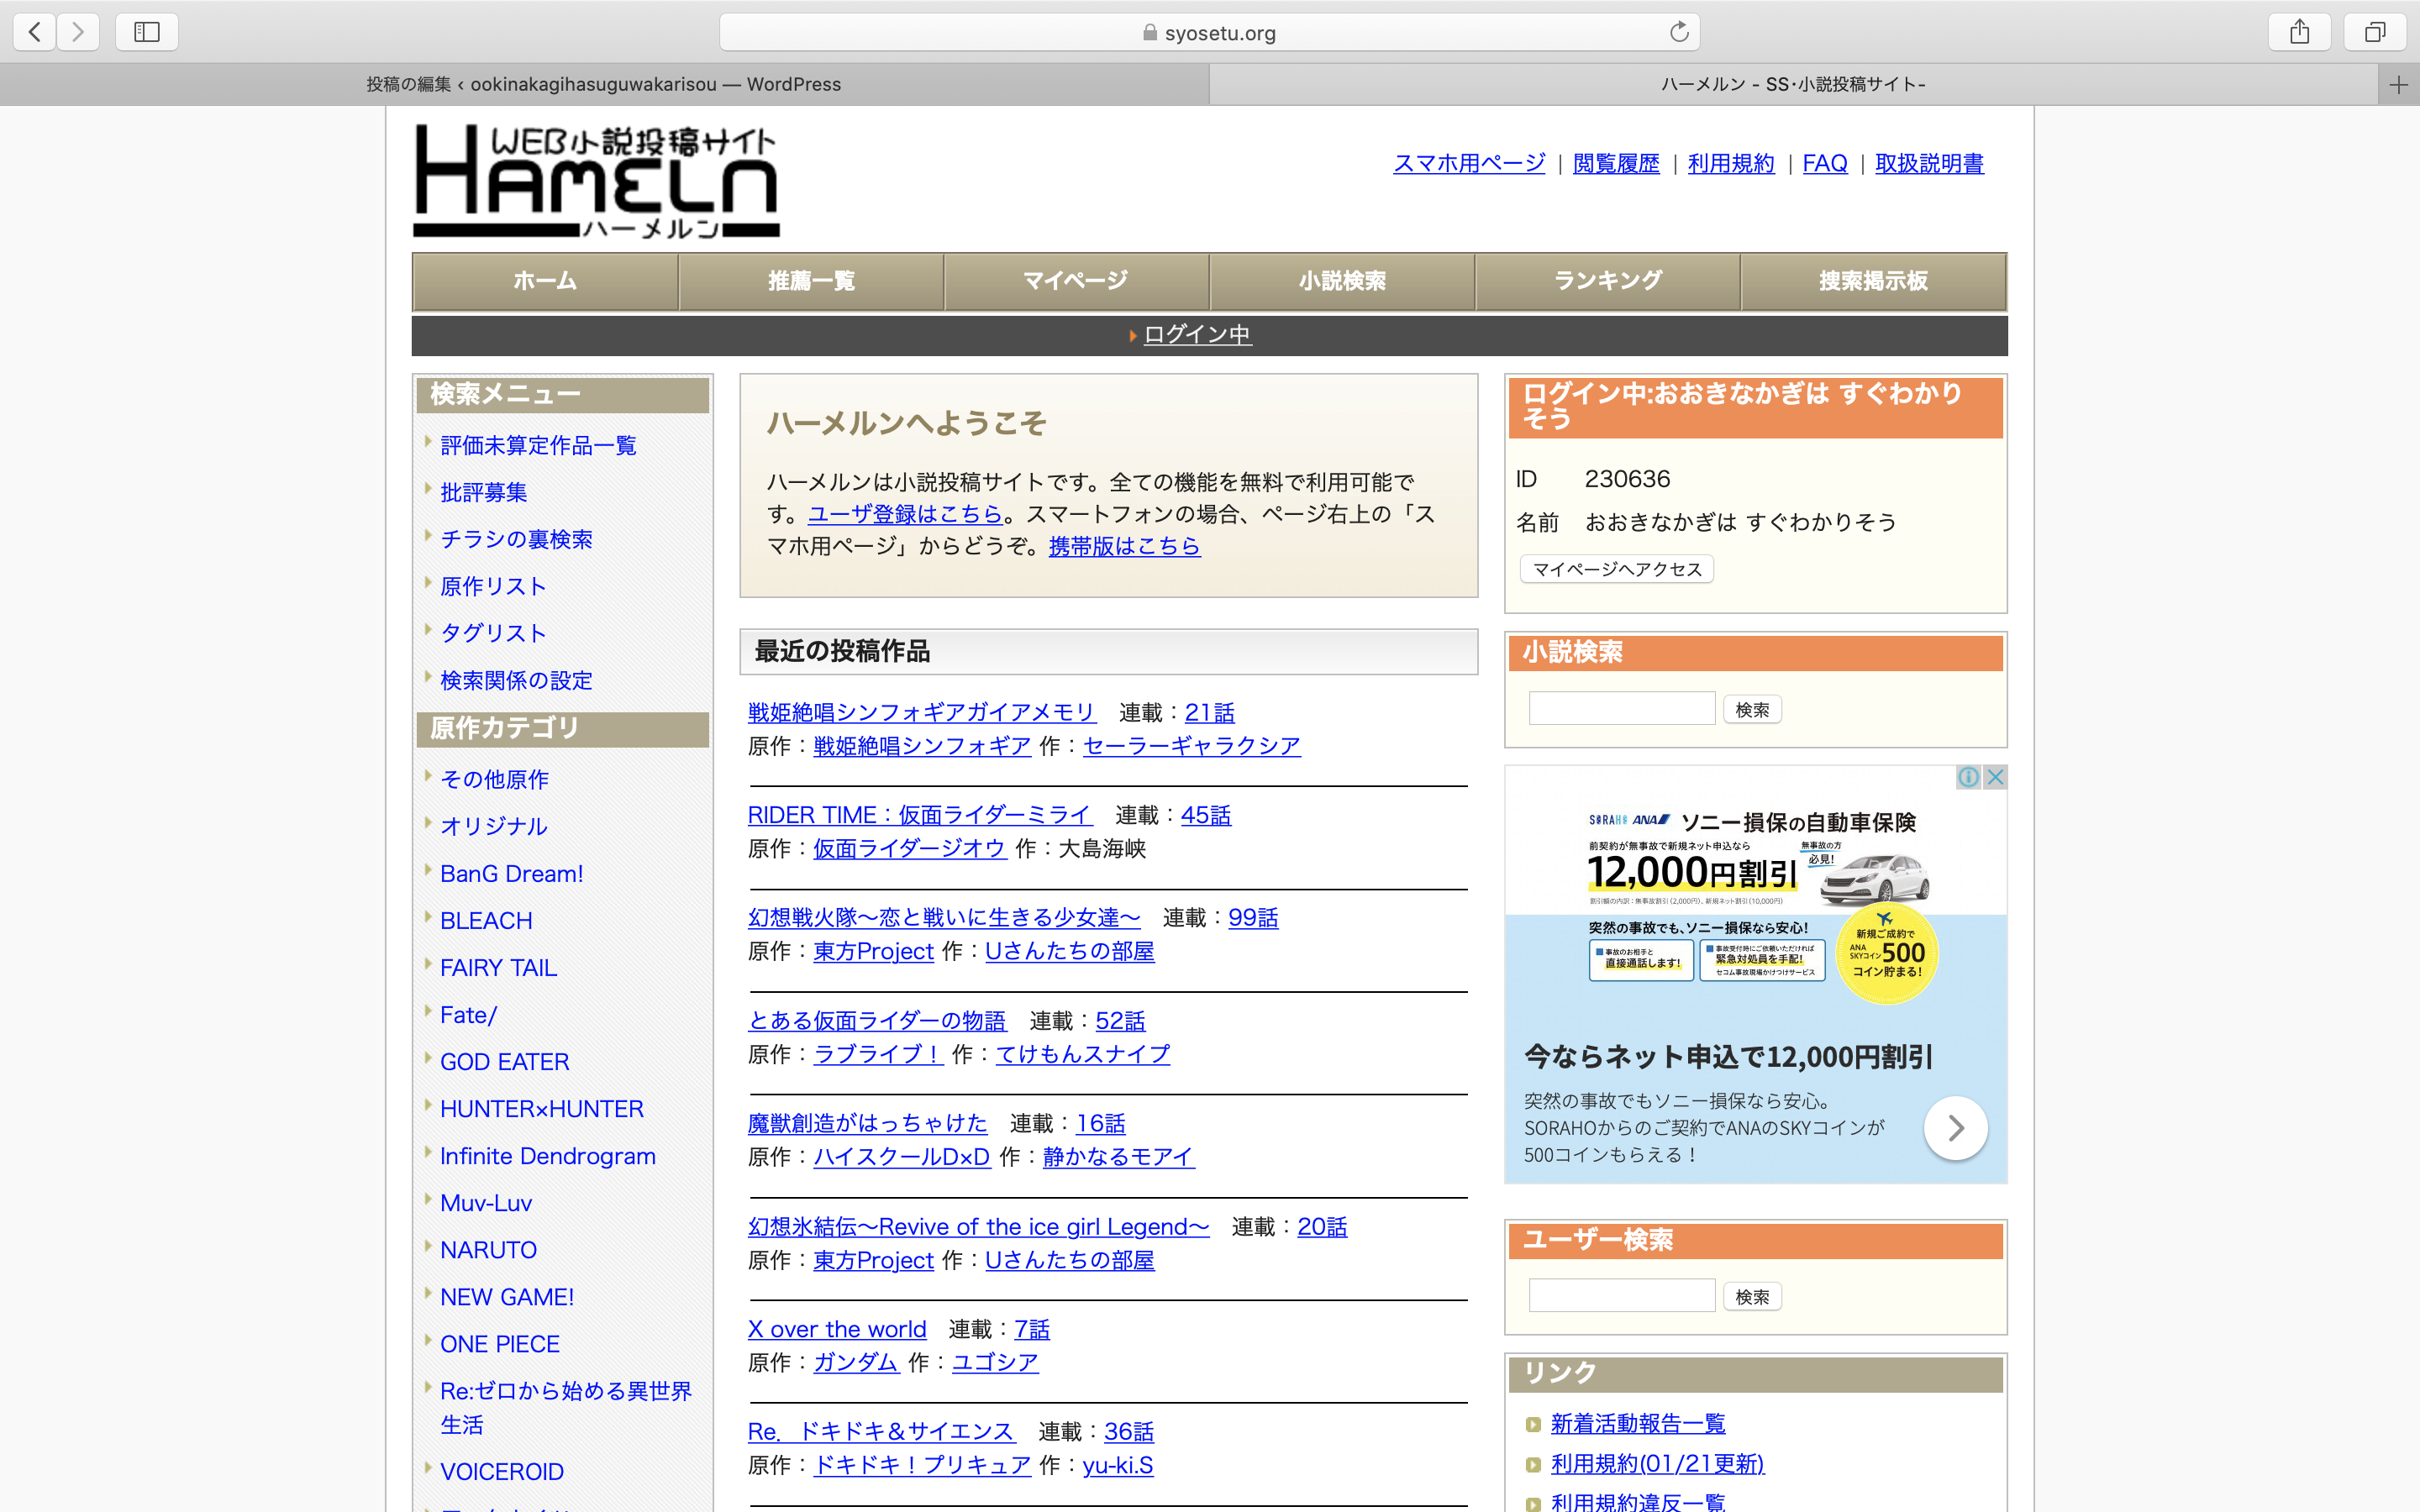This screenshot has width=2420, height=1512.
Task: Open 批評募集 in search menu
Action: (483, 493)
